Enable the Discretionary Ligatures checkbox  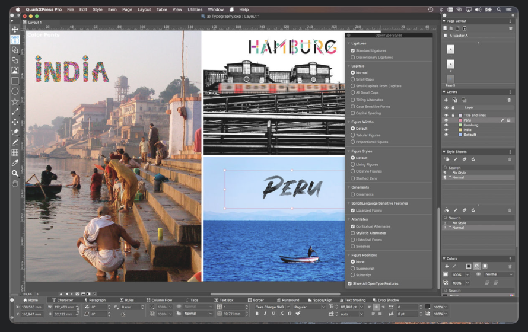point(353,58)
